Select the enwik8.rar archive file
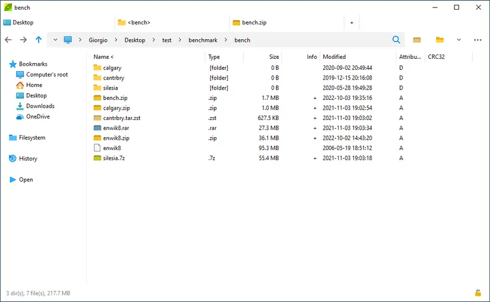 click(116, 128)
